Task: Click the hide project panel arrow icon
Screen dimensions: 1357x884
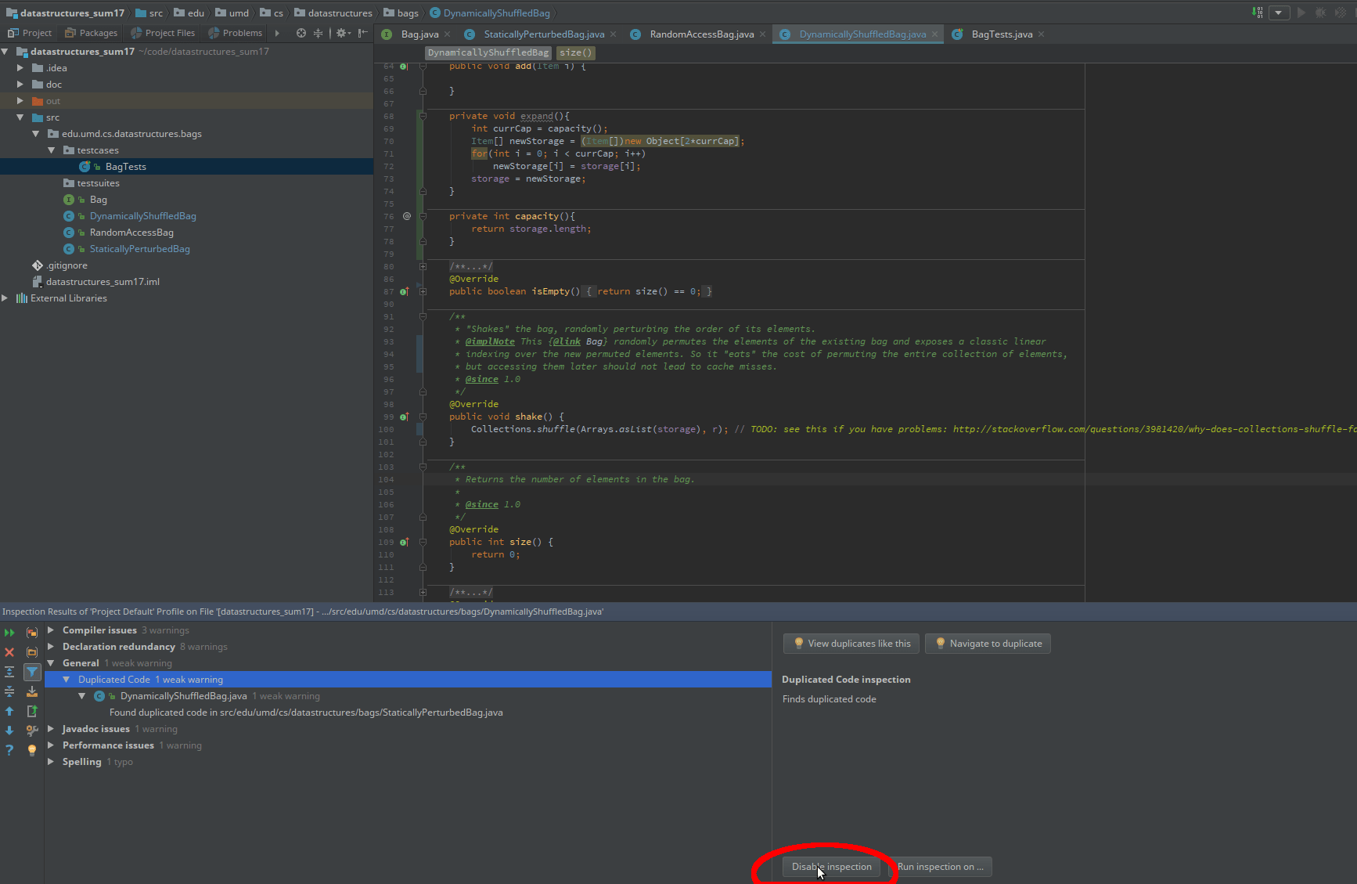Action: click(363, 33)
